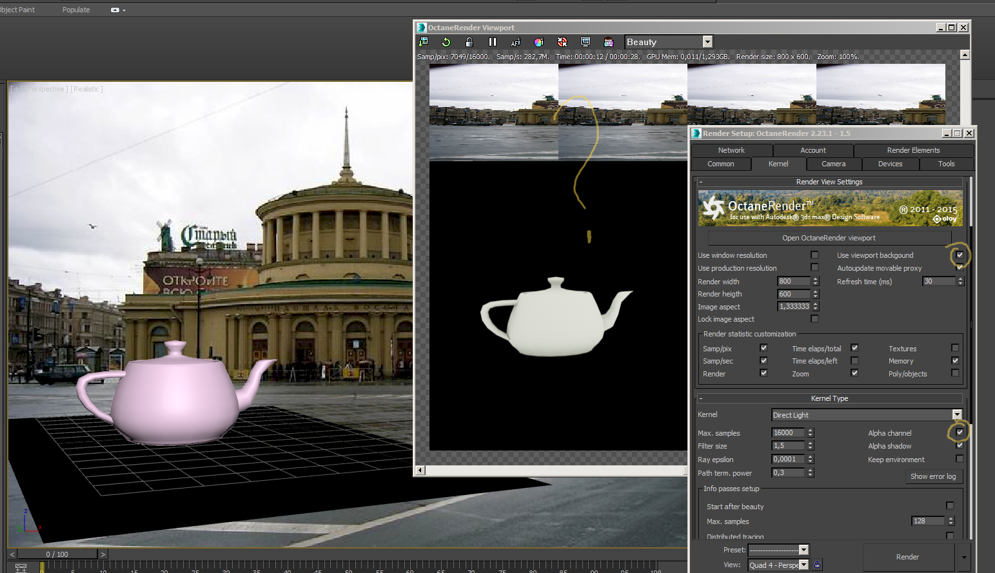Toggle Use viewport background checkbox

tap(960, 255)
